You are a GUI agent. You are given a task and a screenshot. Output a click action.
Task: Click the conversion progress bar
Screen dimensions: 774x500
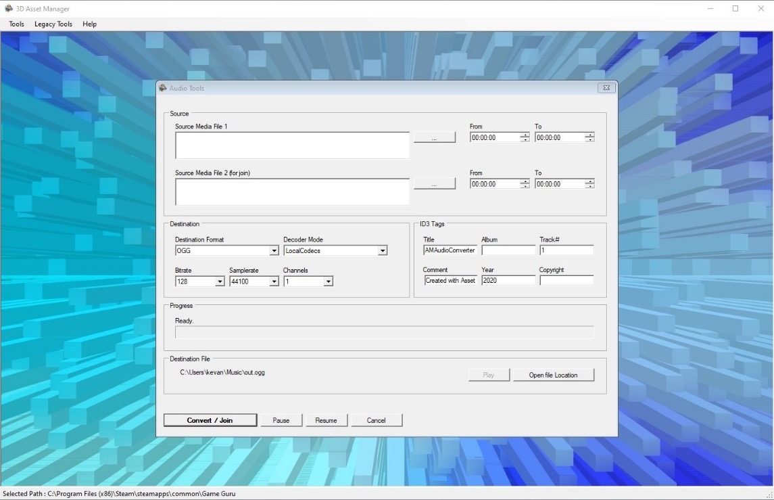[x=384, y=332]
